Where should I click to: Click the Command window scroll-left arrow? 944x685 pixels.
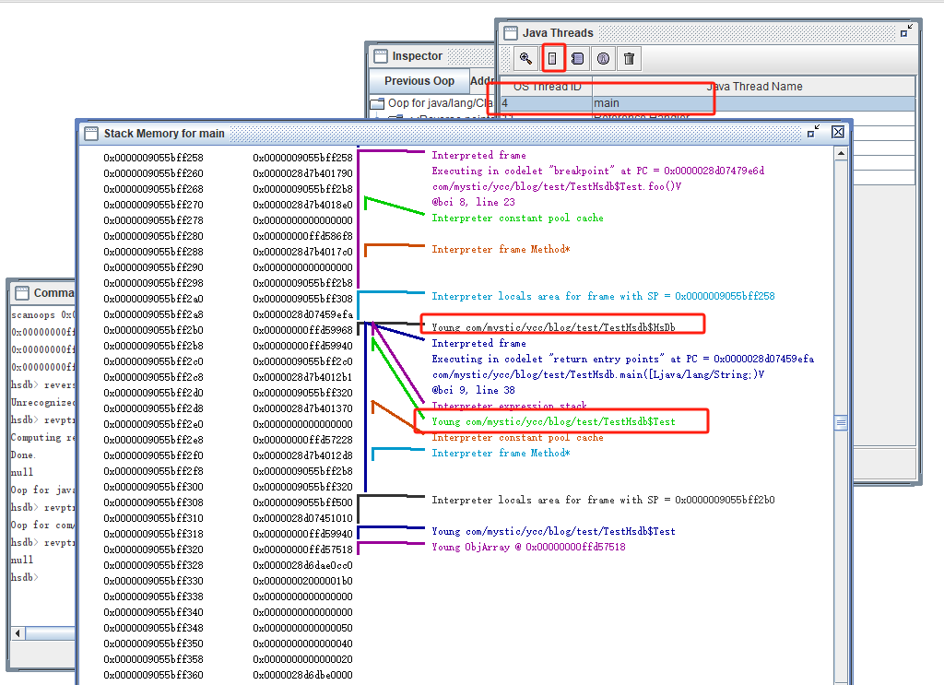(x=18, y=633)
